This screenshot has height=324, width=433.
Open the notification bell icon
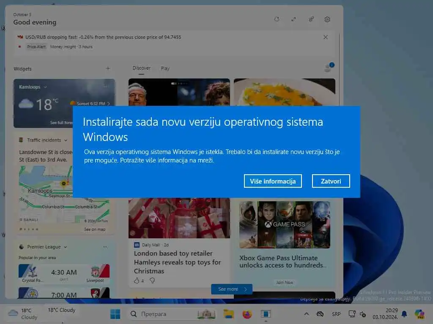[404, 314]
